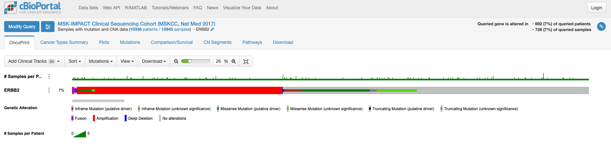Click the zoom in magnifier icon
The image size is (611, 146).
pos(234,61)
